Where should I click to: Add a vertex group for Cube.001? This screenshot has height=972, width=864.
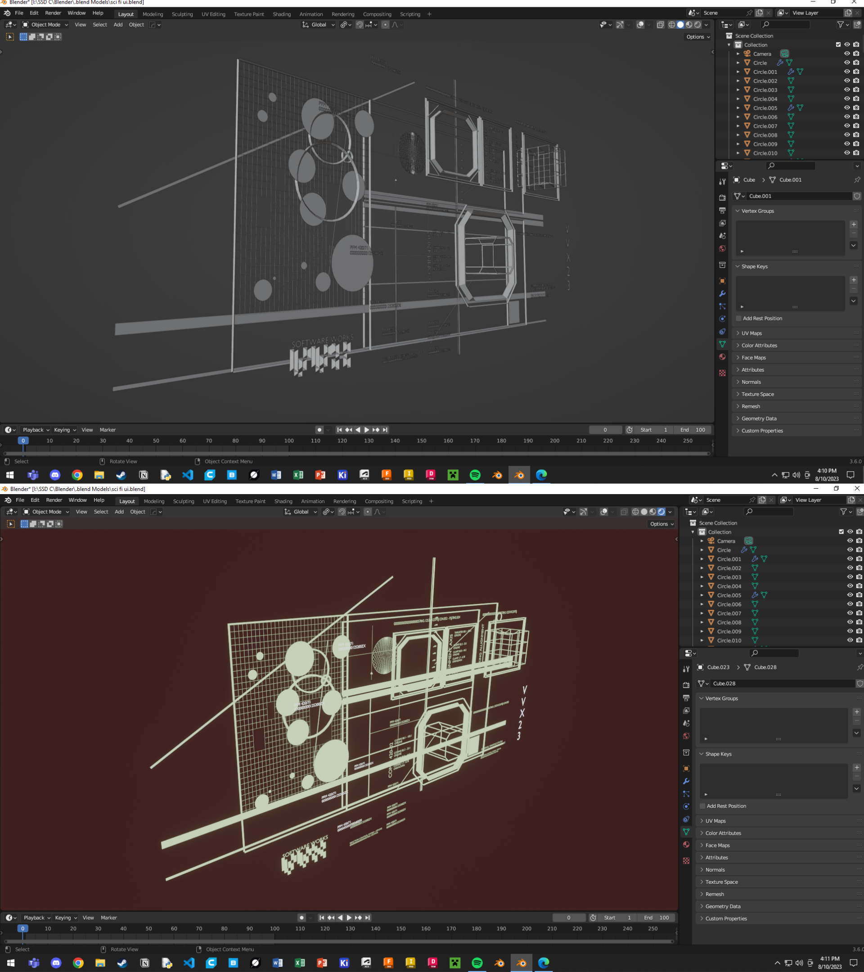pyautogui.click(x=854, y=225)
